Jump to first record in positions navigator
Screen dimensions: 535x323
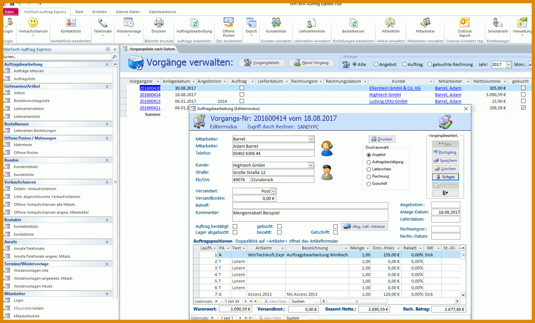pos(216,301)
